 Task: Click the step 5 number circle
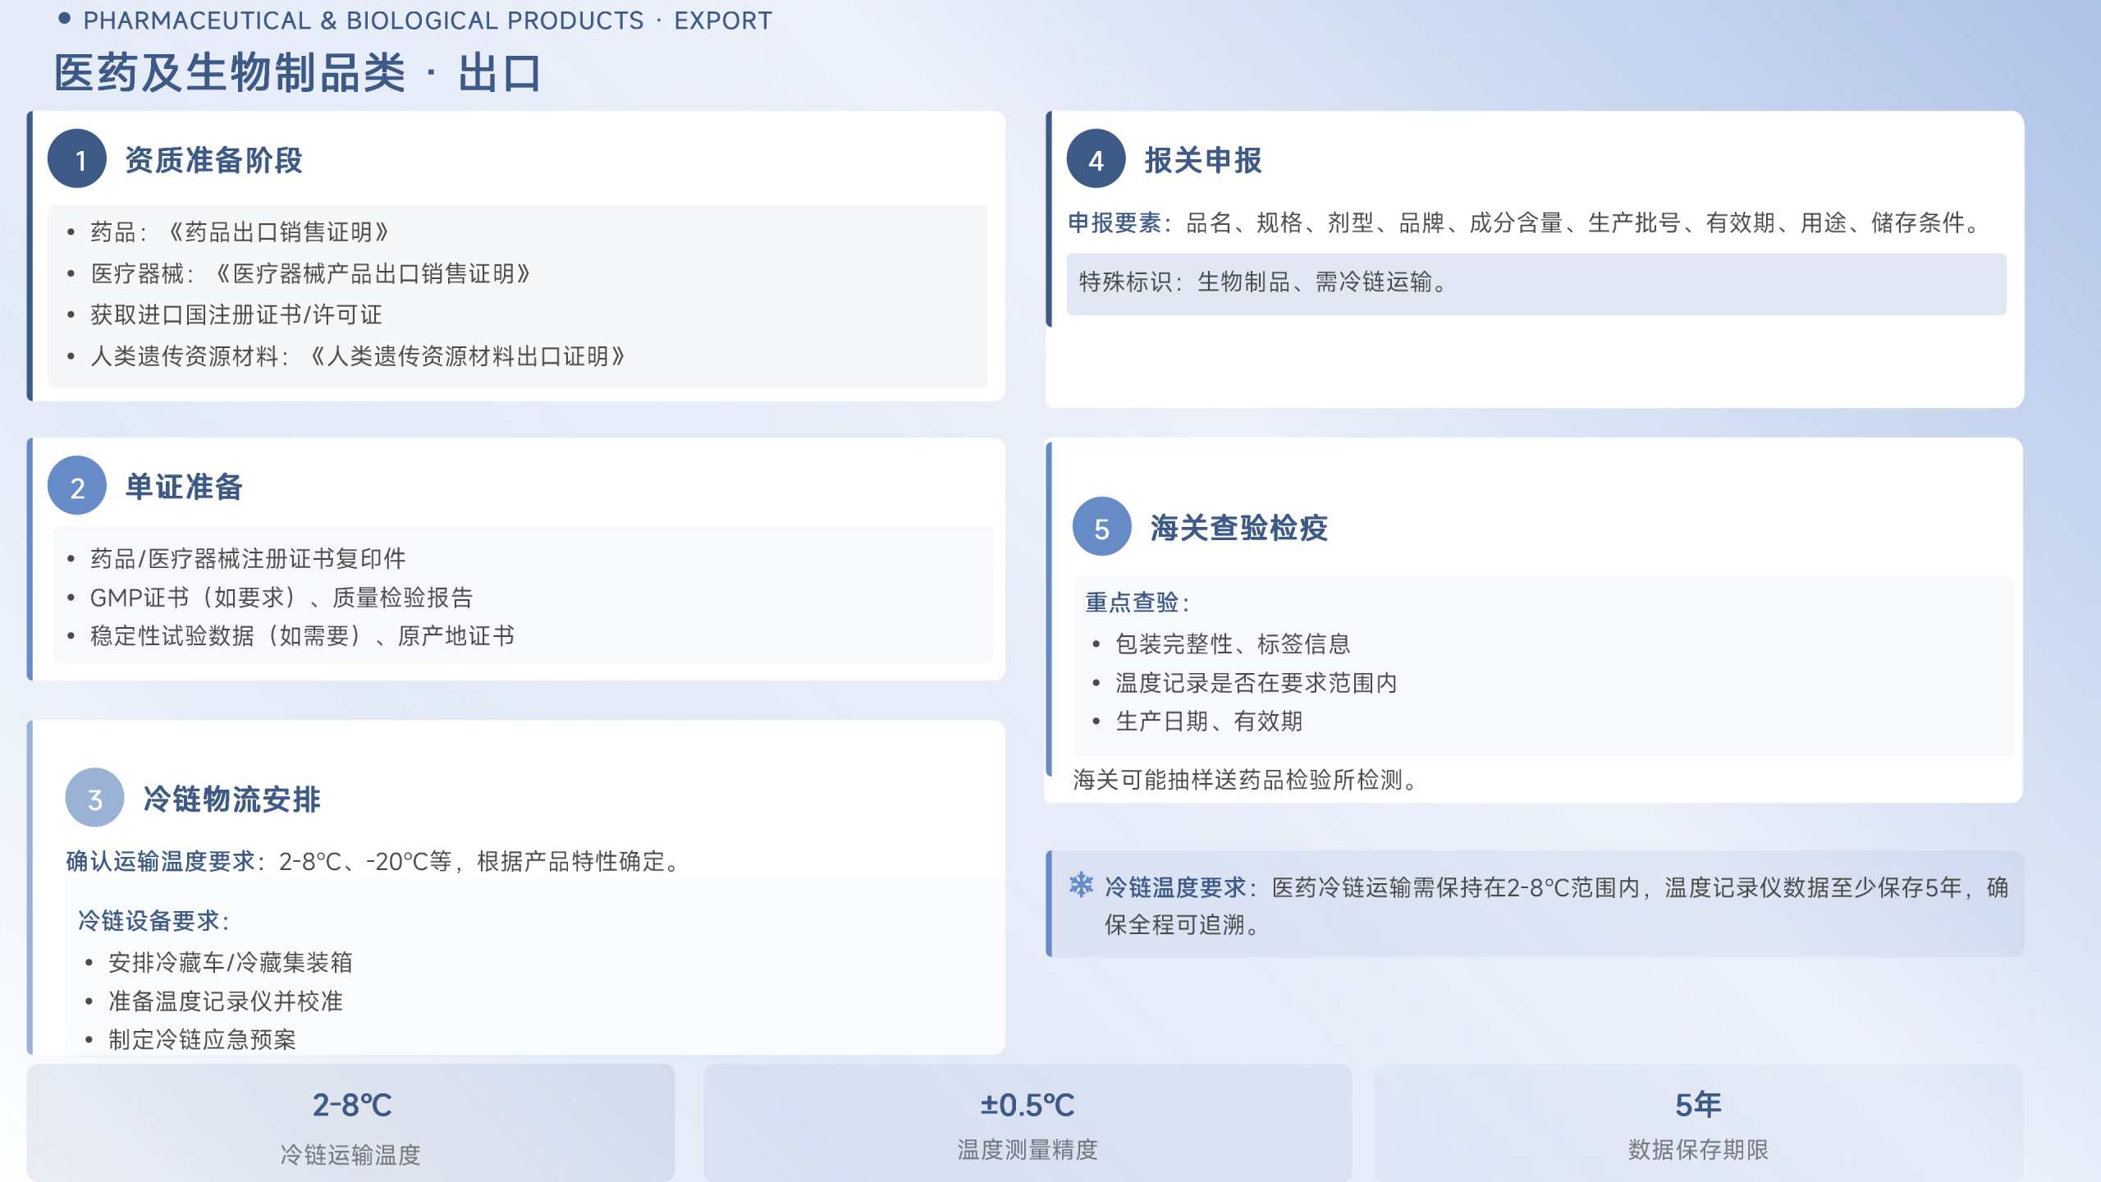1101,527
